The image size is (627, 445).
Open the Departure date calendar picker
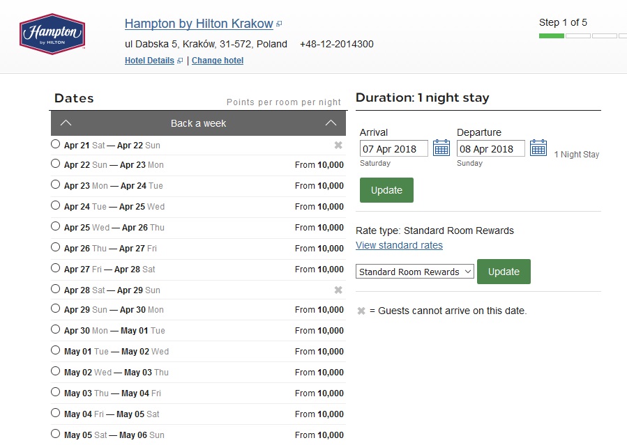[x=538, y=148]
